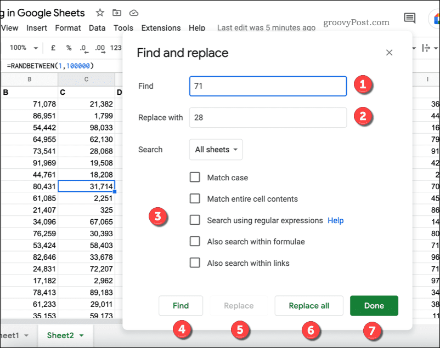Select cell containing 2,251
Image resolution: width=440 pixels, height=348 pixels.
click(x=87, y=198)
